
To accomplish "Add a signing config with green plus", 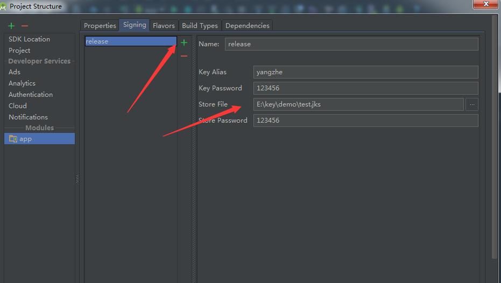I will (184, 43).
